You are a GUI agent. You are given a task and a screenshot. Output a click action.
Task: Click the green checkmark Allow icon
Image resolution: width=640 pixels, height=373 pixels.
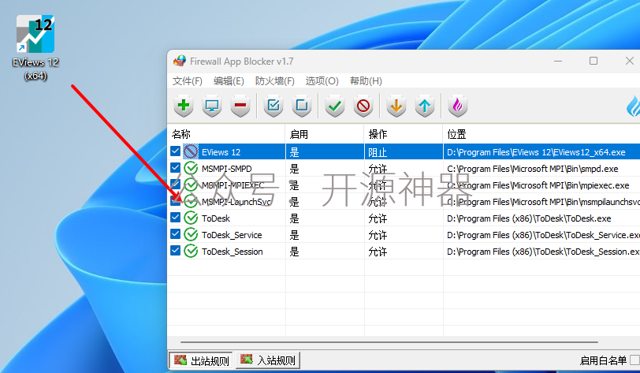click(335, 106)
